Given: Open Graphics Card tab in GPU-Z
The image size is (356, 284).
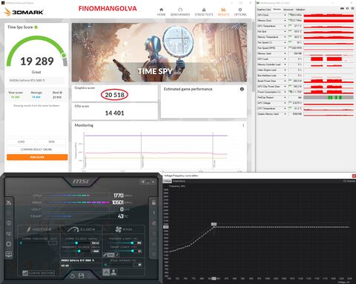Looking at the screenshot, I should coord(264,10).
